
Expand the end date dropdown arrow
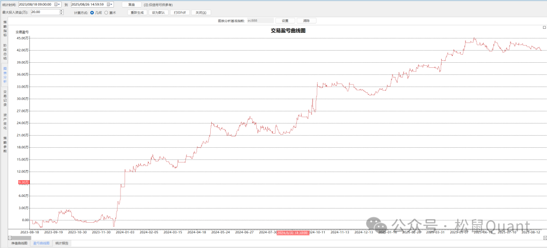pos(112,4)
